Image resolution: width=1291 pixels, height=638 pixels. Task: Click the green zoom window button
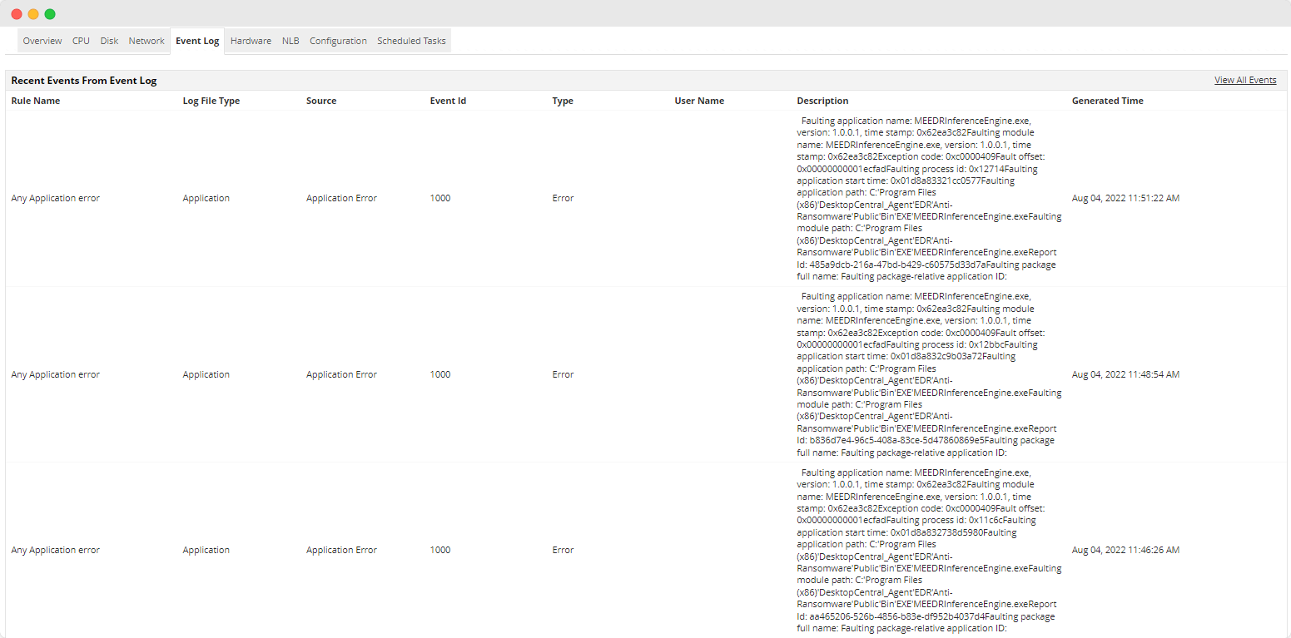[x=49, y=14]
